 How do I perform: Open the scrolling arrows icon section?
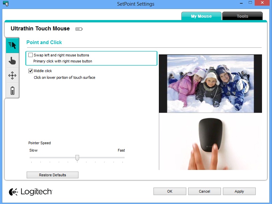click(x=12, y=75)
